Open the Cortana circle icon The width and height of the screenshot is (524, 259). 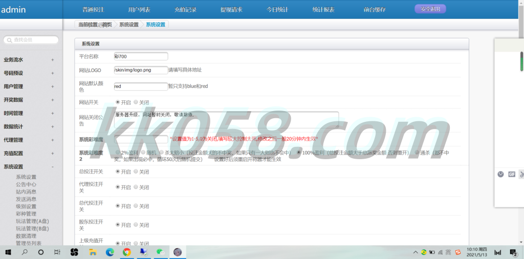pyautogui.click(x=41, y=252)
